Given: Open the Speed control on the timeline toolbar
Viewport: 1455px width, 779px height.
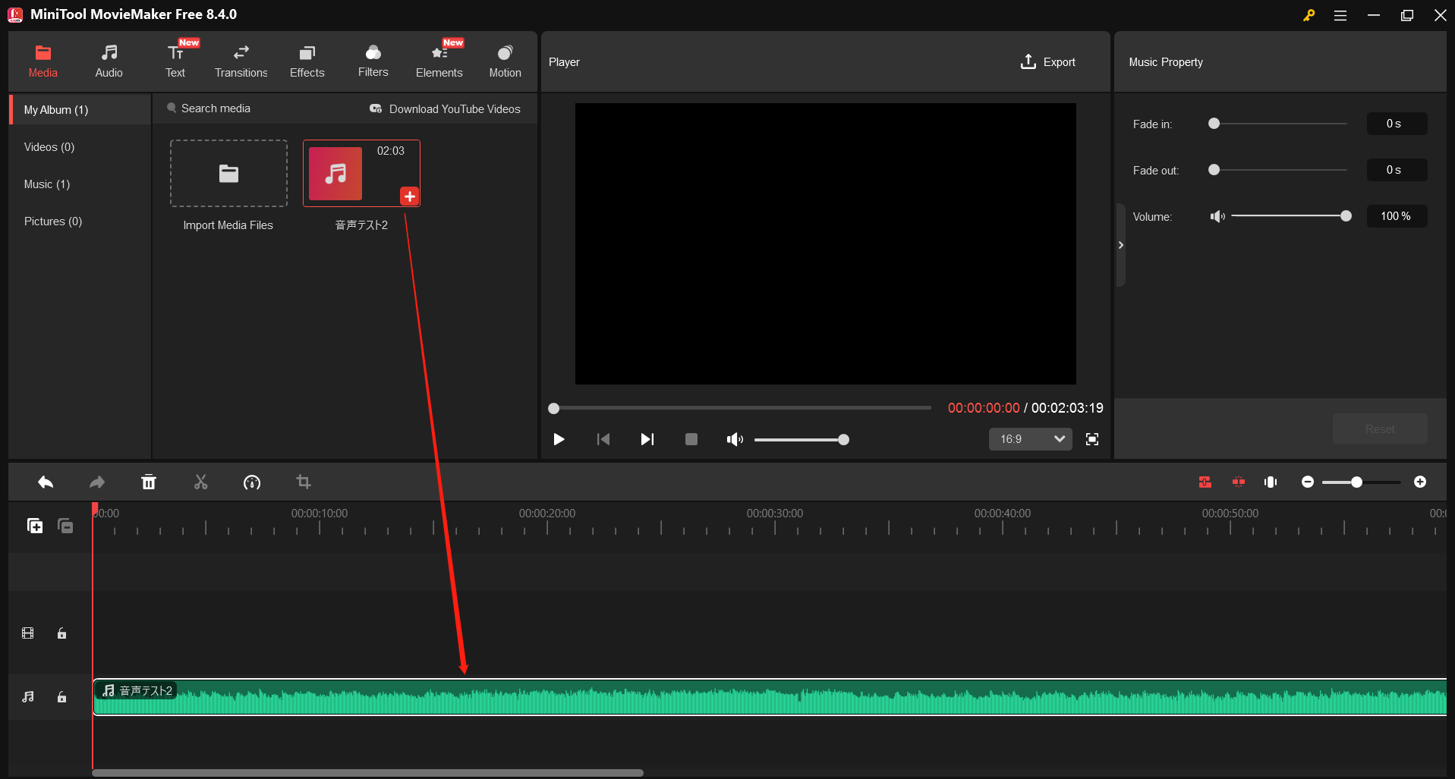Looking at the screenshot, I should coord(252,482).
